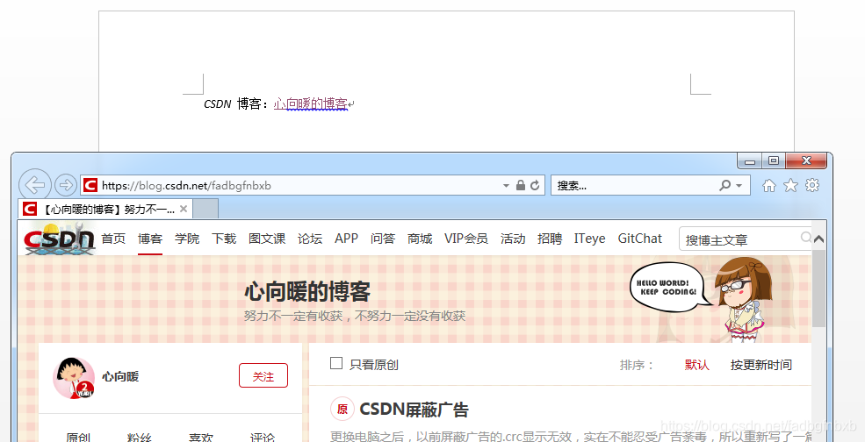Open GitChat in CSDN navigation
The height and width of the screenshot is (442, 865).
point(640,239)
